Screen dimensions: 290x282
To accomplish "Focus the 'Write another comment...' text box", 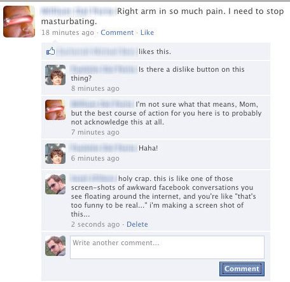I will (x=167, y=247).
